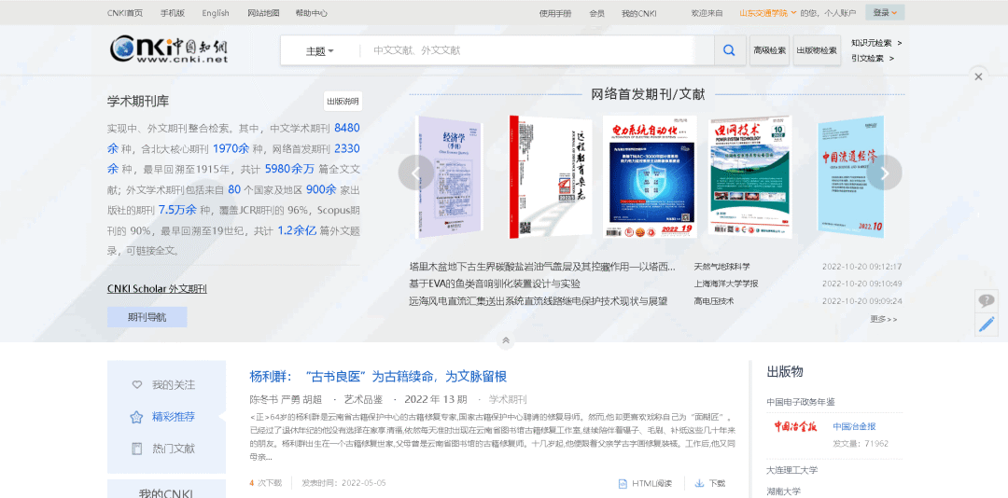Open the 中国流通经济 journal cover
Image resolution: width=1008 pixels, height=498 pixels.
(x=851, y=176)
